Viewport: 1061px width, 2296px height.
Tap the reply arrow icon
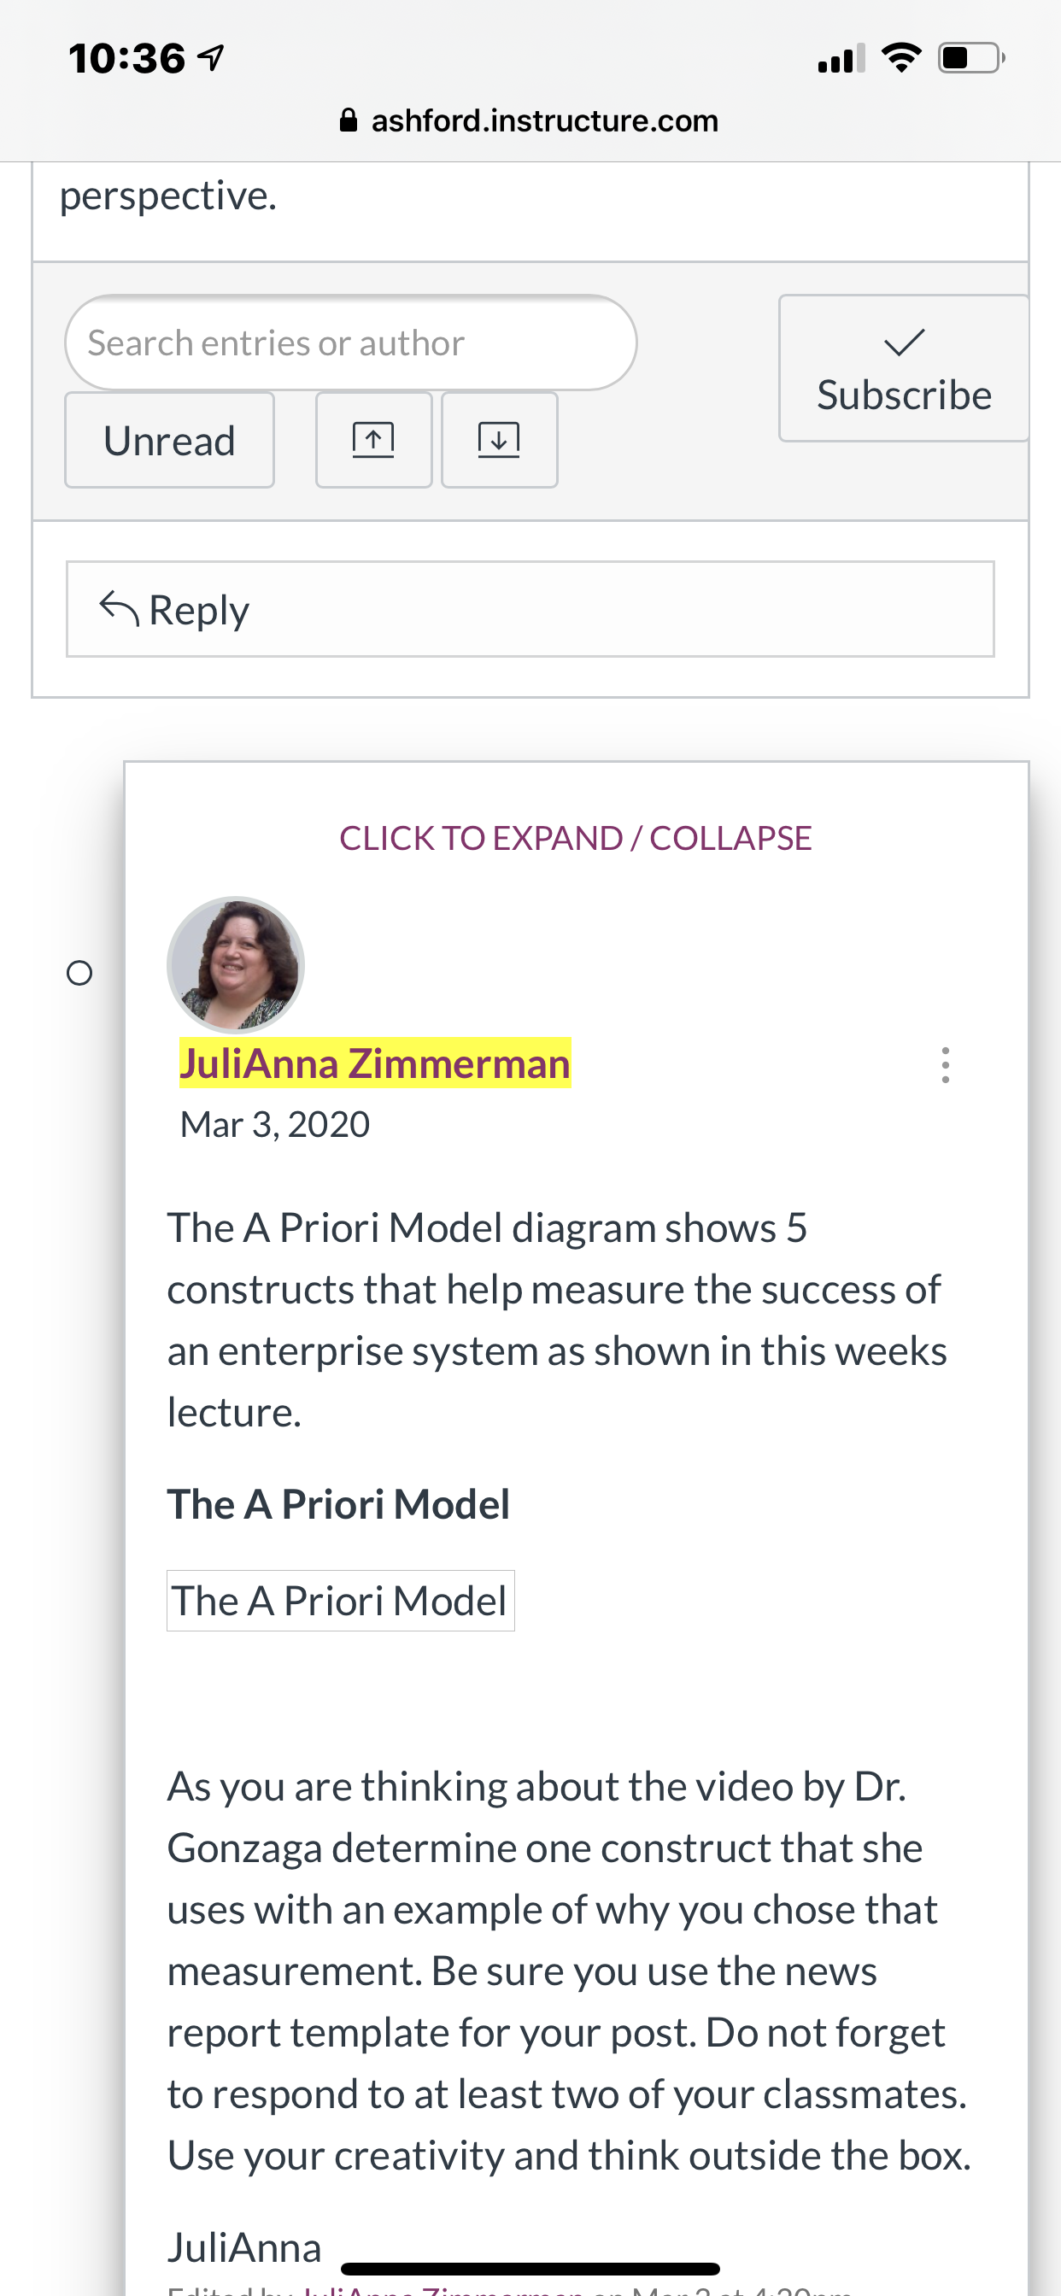(119, 609)
